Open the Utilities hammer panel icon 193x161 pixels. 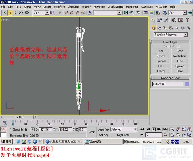[x=188, y=20]
